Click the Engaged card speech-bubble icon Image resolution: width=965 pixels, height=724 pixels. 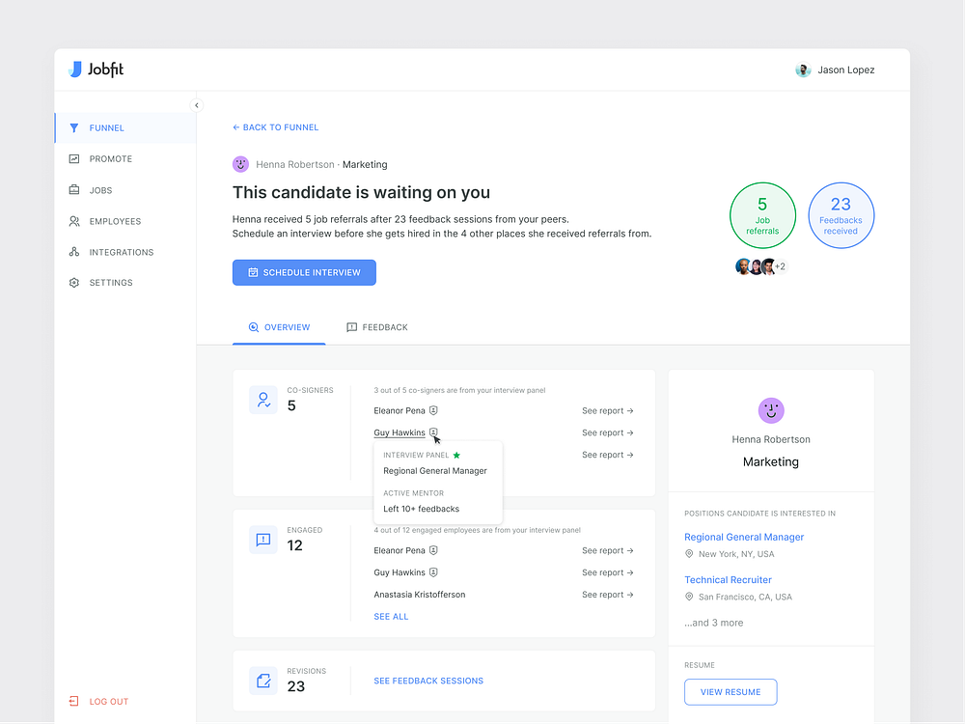(x=262, y=540)
